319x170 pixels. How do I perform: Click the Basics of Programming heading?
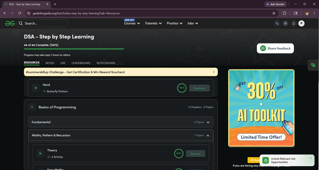pyautogui.click(x=57, y=107)
